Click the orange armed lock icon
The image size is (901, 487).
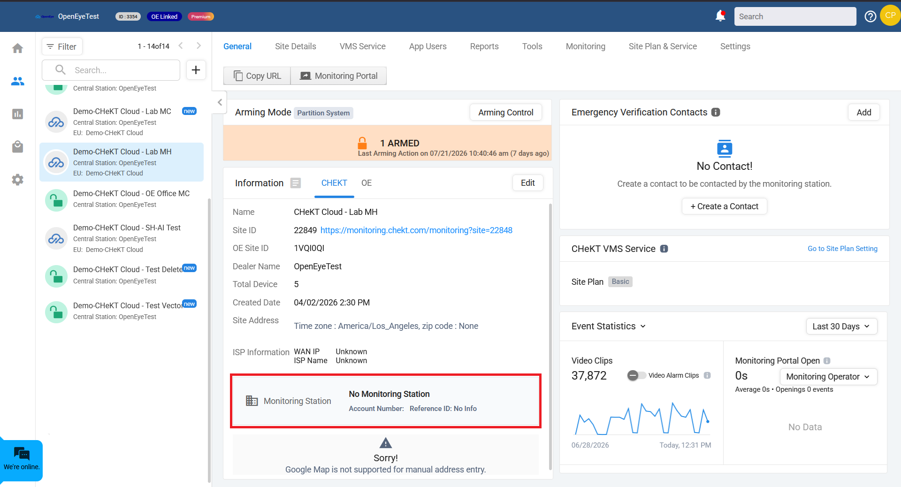(362, 143)
